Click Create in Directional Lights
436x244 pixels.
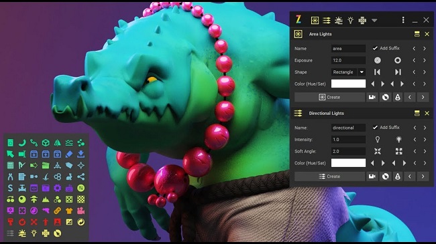pos(329,176)
